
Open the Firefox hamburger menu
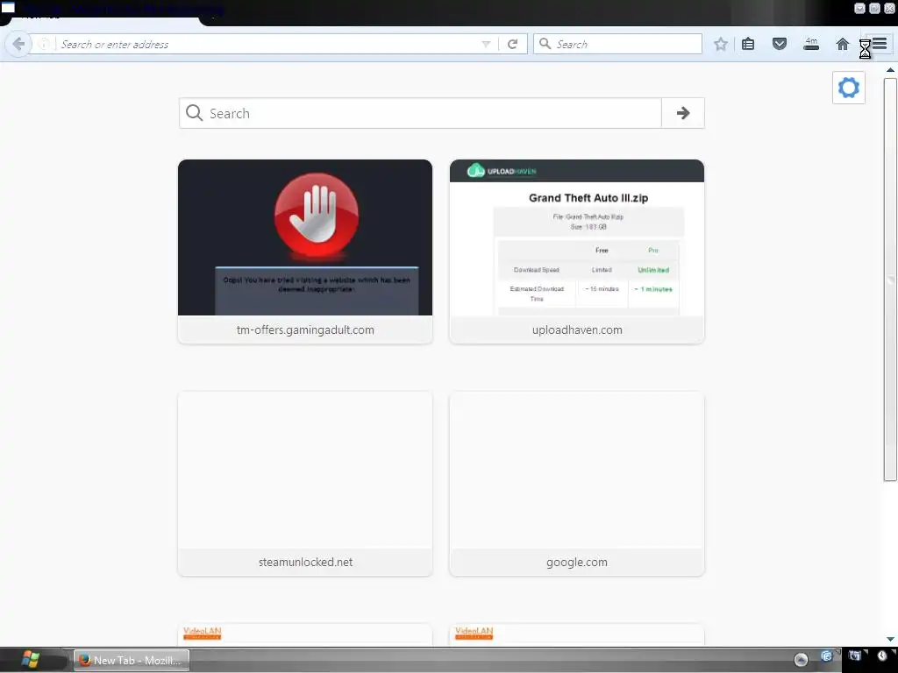coord(879,44)
